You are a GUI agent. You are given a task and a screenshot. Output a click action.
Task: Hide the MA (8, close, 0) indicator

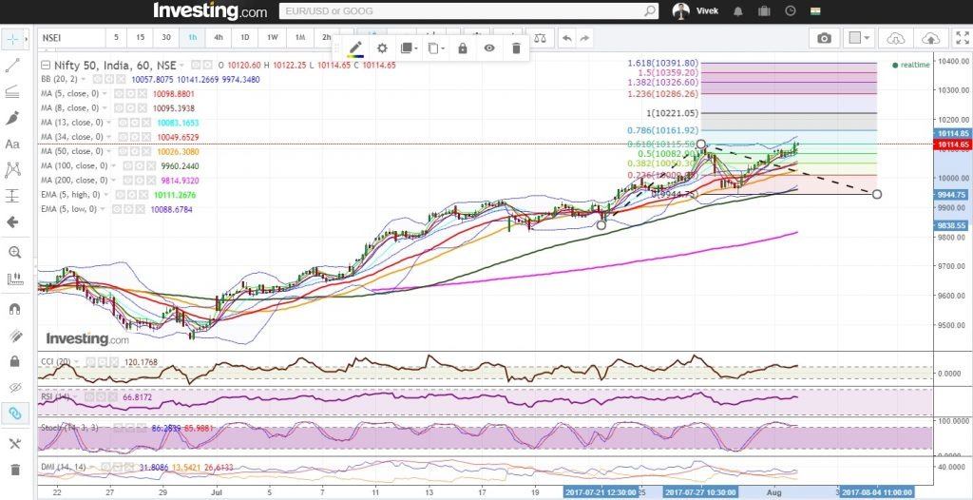119,108
